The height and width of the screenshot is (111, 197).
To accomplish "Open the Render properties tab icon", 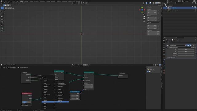I will [x=164, y=43].
